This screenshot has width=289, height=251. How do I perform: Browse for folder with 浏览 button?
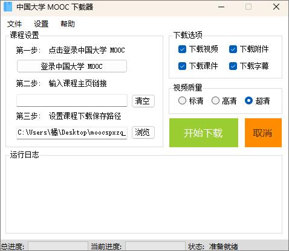143,132
